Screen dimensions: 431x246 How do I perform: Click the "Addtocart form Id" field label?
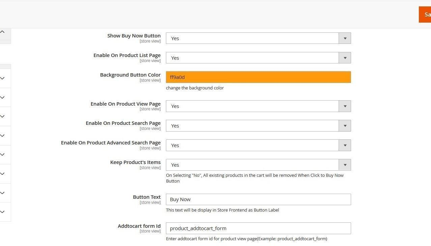tap(139, 226)
